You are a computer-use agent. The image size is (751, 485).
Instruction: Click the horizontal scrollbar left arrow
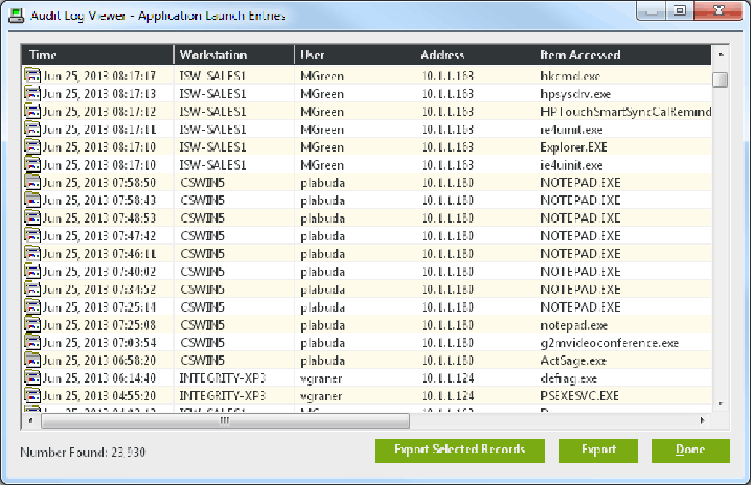[x=31, y=421]
